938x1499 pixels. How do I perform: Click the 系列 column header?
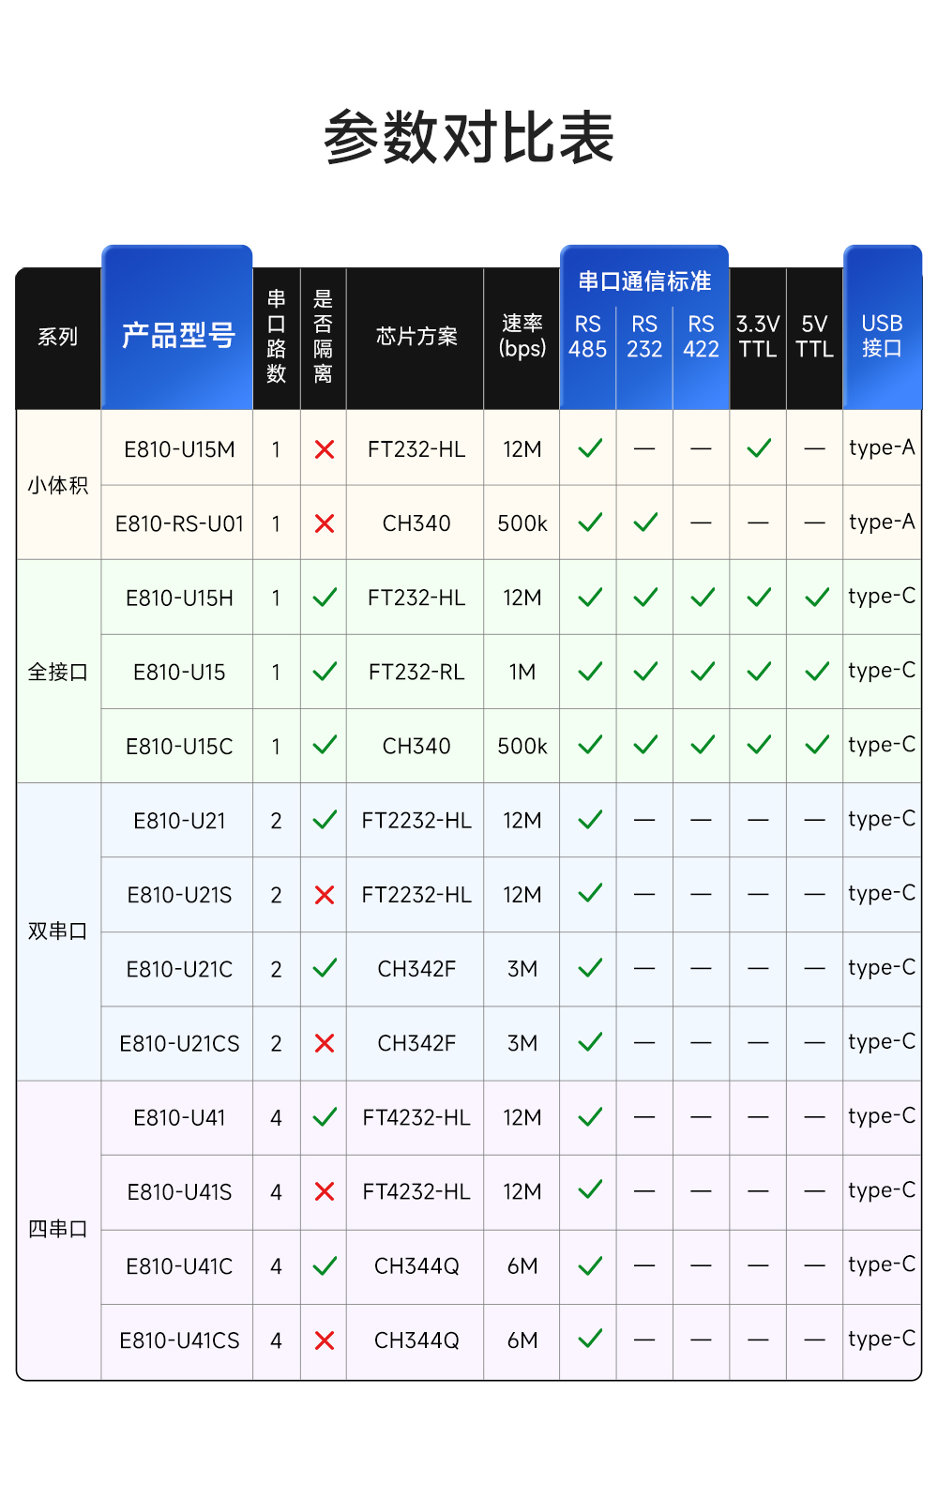[58, 337]
